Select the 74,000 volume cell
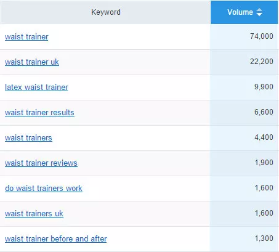Screen dimensions: 279x252 244,36
